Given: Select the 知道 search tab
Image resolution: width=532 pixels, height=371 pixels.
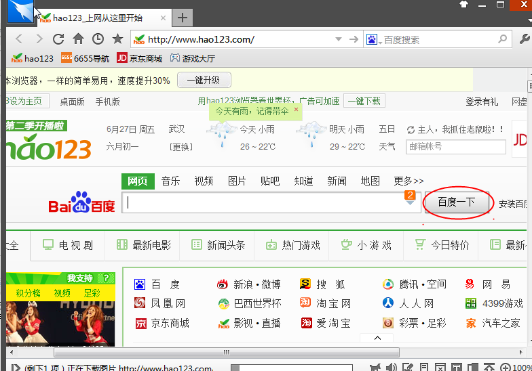Looking at the screenshot, I should [x=303, y=181].
